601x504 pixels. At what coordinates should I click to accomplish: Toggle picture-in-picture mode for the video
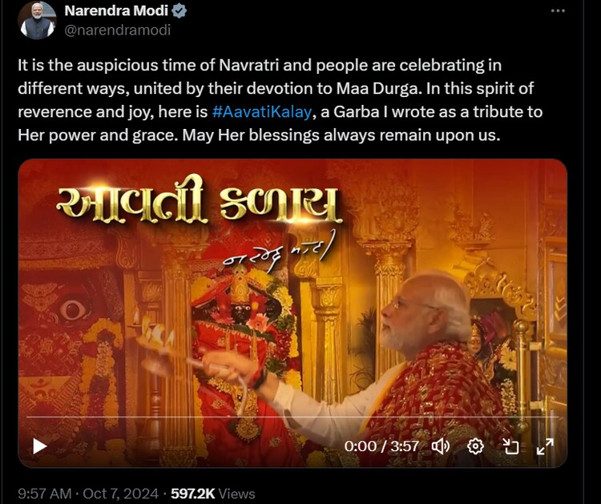tap(510, 446)
